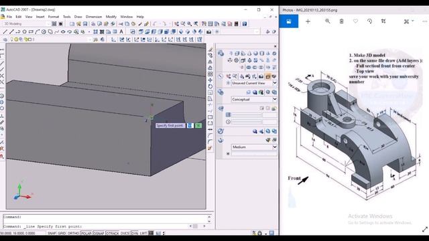The image size is (429, 241).
Task: Select the UCS icon on UCS toolbar
Action: pos(114,39)
